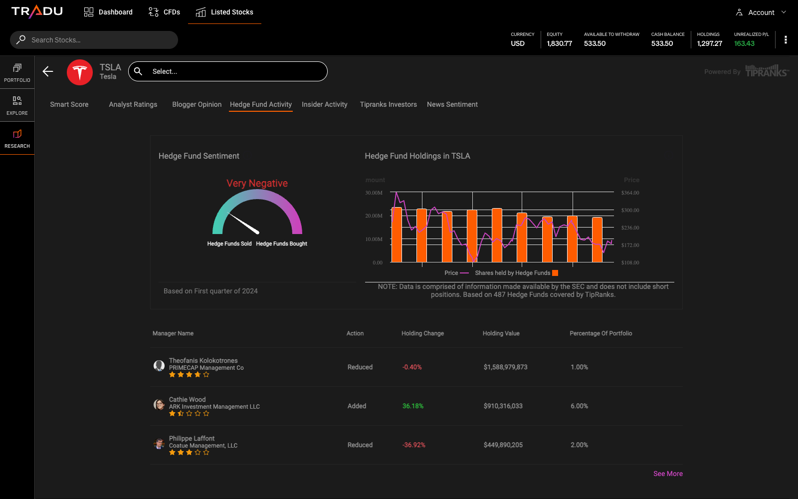
Task: Click ARK Investment Management star rating
Action: point(189,414)
